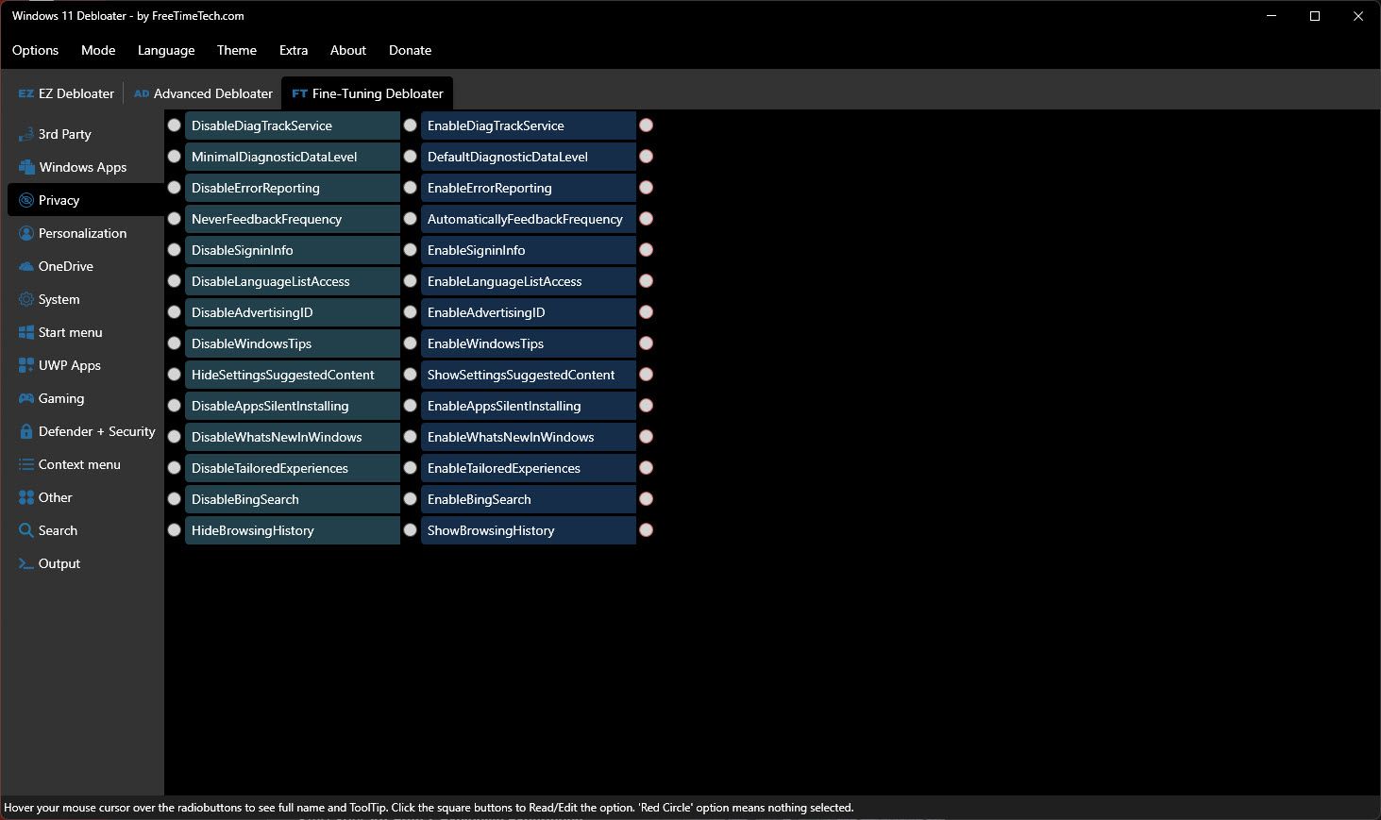This screenshot has width=1381, height=820.
Task: Pick the red-circle radio right of EnableWindowsTips
Action: (x=647, y=343)
